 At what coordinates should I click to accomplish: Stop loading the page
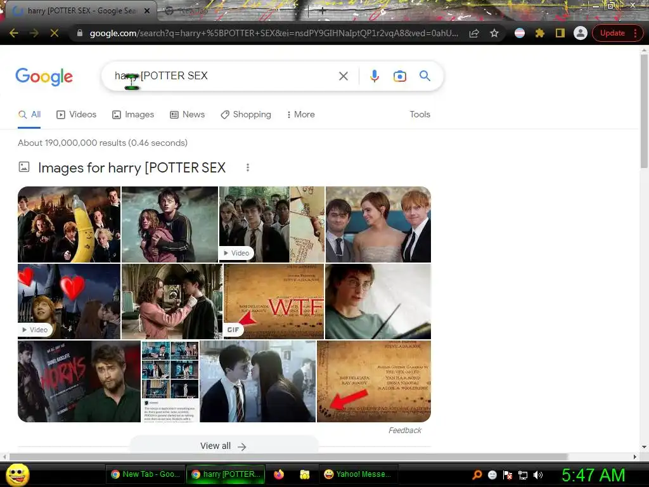(55, 33)
